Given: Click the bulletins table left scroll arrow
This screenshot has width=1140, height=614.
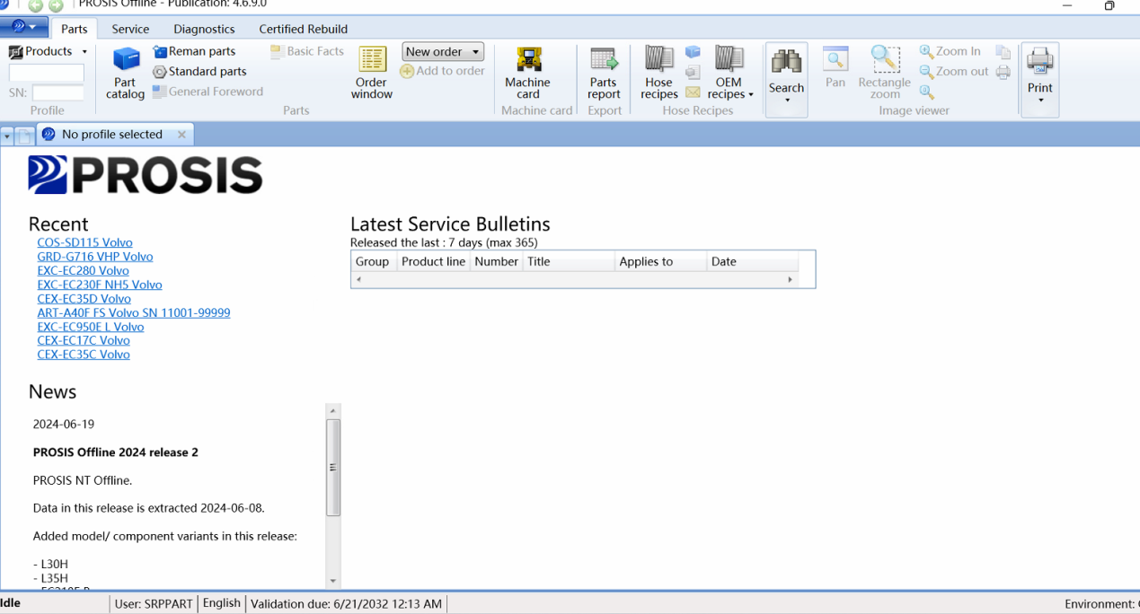Looking at the screenshot, I should (358, 280).
